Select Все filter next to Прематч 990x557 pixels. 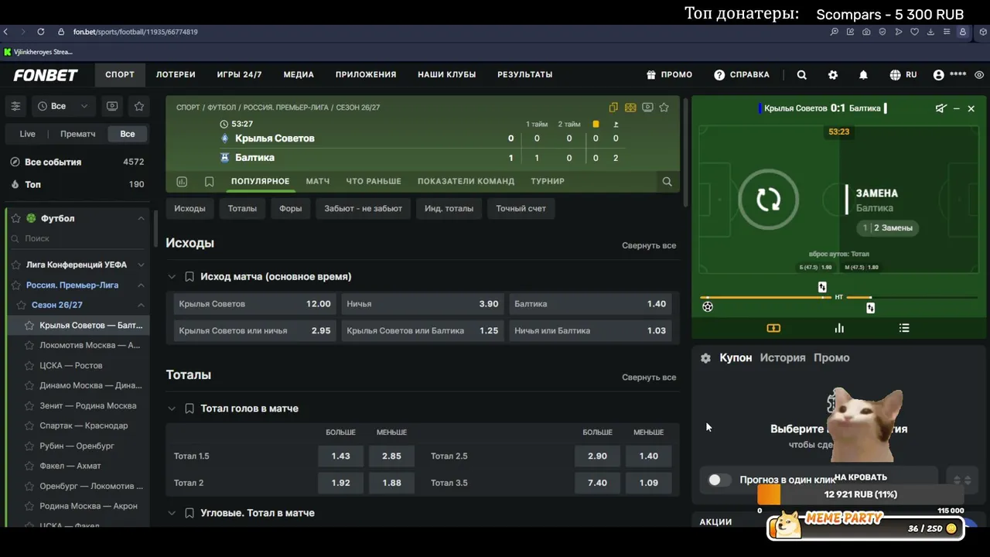128,134
